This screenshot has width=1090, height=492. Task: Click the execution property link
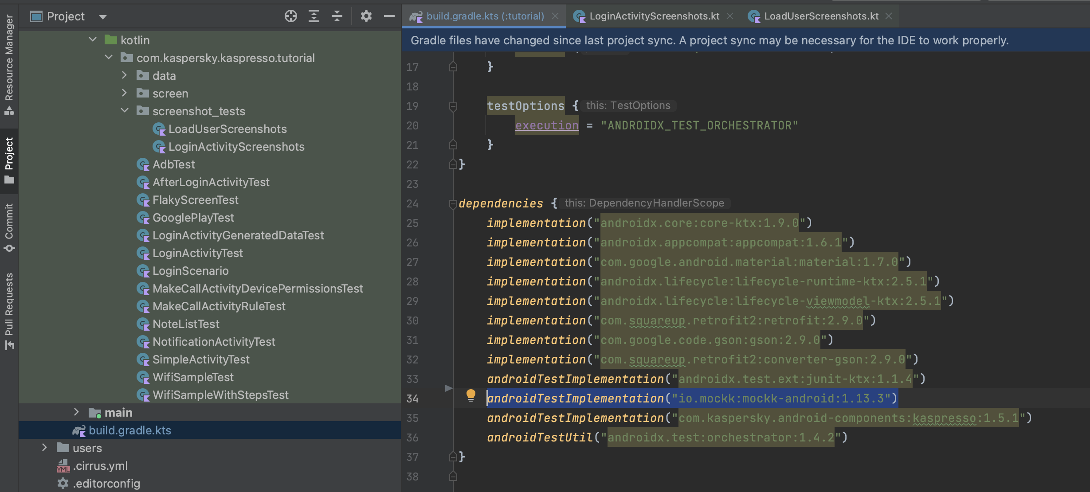pyautogui.click(x=547, y=125)
